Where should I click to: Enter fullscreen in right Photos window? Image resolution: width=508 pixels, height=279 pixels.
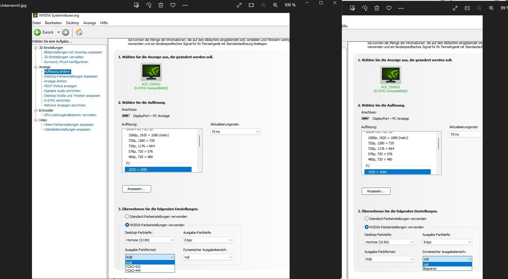click(x=455, y=8)
